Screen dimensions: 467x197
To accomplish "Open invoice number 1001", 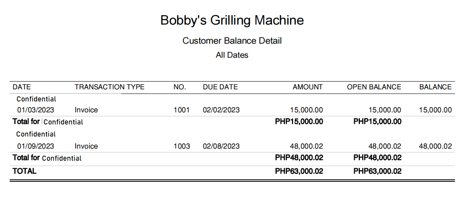I will tap(181, 110).
